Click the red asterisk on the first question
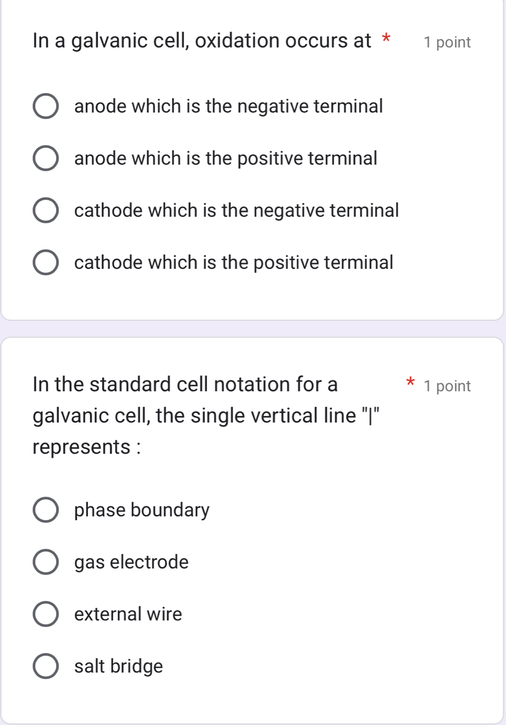Screen dimensions: 506x725 point(387,39)
